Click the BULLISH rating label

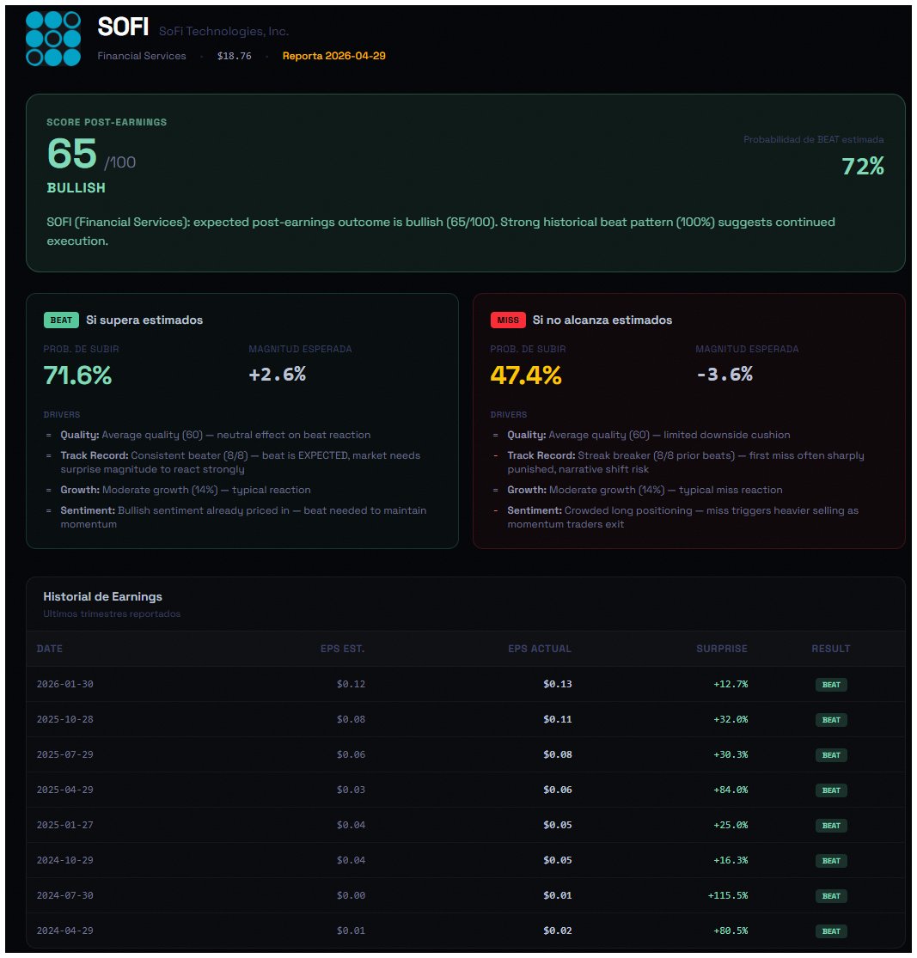(76, 187)
